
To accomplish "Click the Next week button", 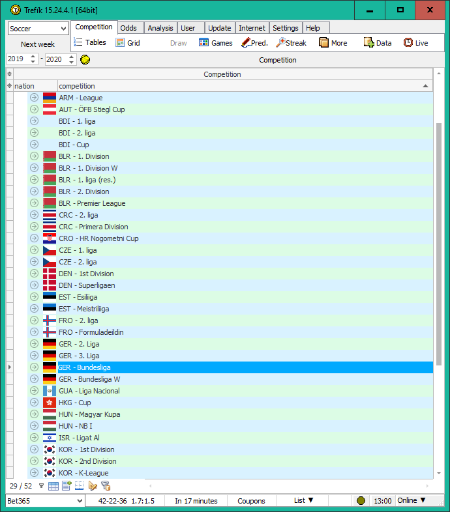I will point(38,44).
